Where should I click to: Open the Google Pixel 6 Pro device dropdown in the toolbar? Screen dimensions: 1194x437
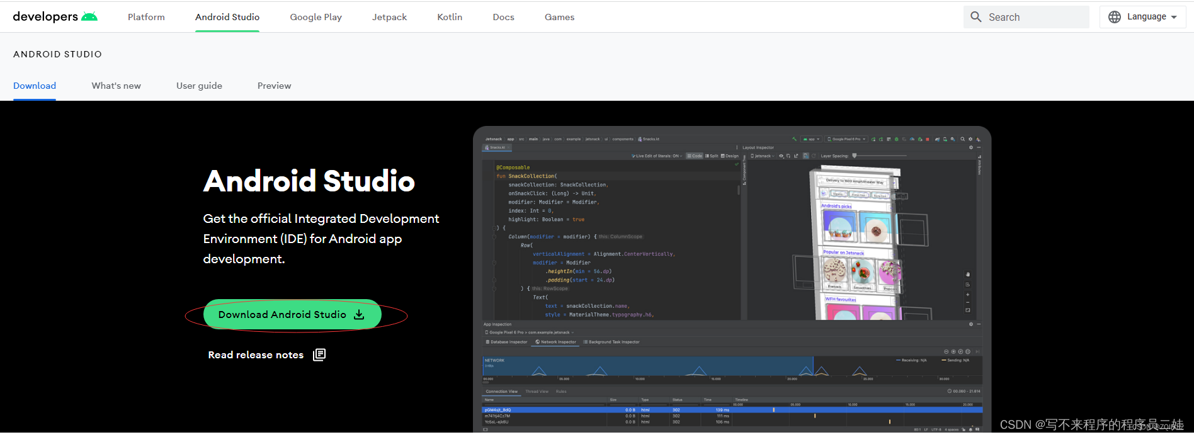(x=846, y=139)
